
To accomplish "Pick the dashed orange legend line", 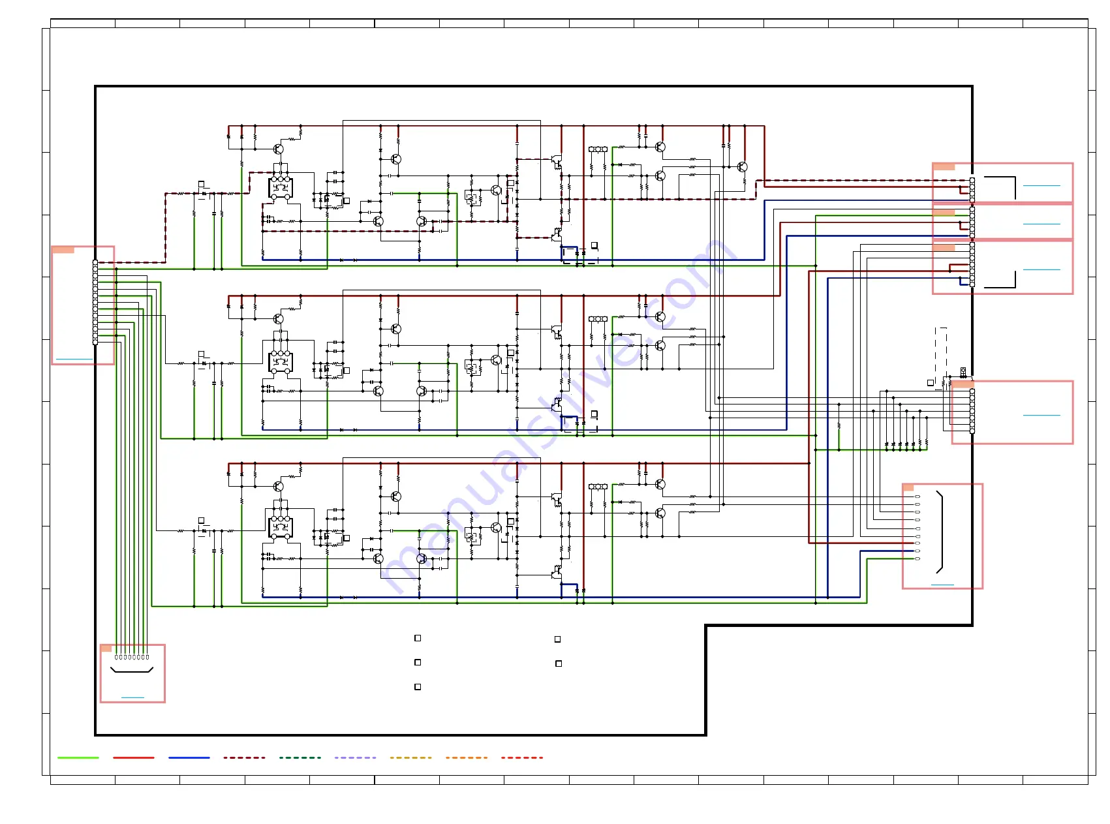I will point(467,757).
